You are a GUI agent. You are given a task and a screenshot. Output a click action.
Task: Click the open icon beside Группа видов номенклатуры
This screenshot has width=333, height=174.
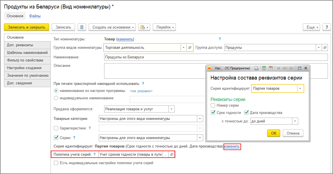(190, 48)
